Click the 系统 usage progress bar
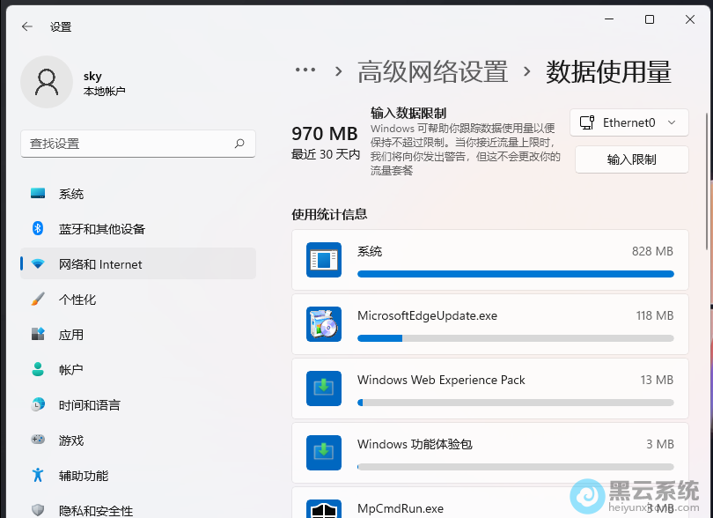The image size is (713, 518). pos(515,274)
